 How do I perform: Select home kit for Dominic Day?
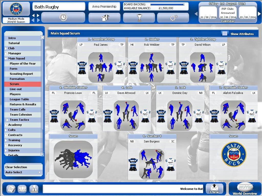click(161, 116)
